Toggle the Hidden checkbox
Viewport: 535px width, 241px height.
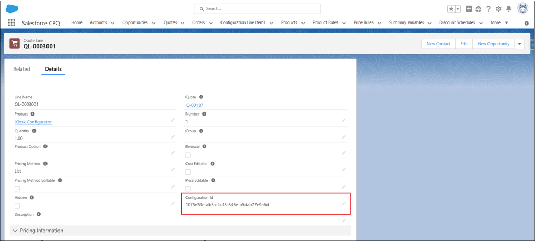point(17,206)
